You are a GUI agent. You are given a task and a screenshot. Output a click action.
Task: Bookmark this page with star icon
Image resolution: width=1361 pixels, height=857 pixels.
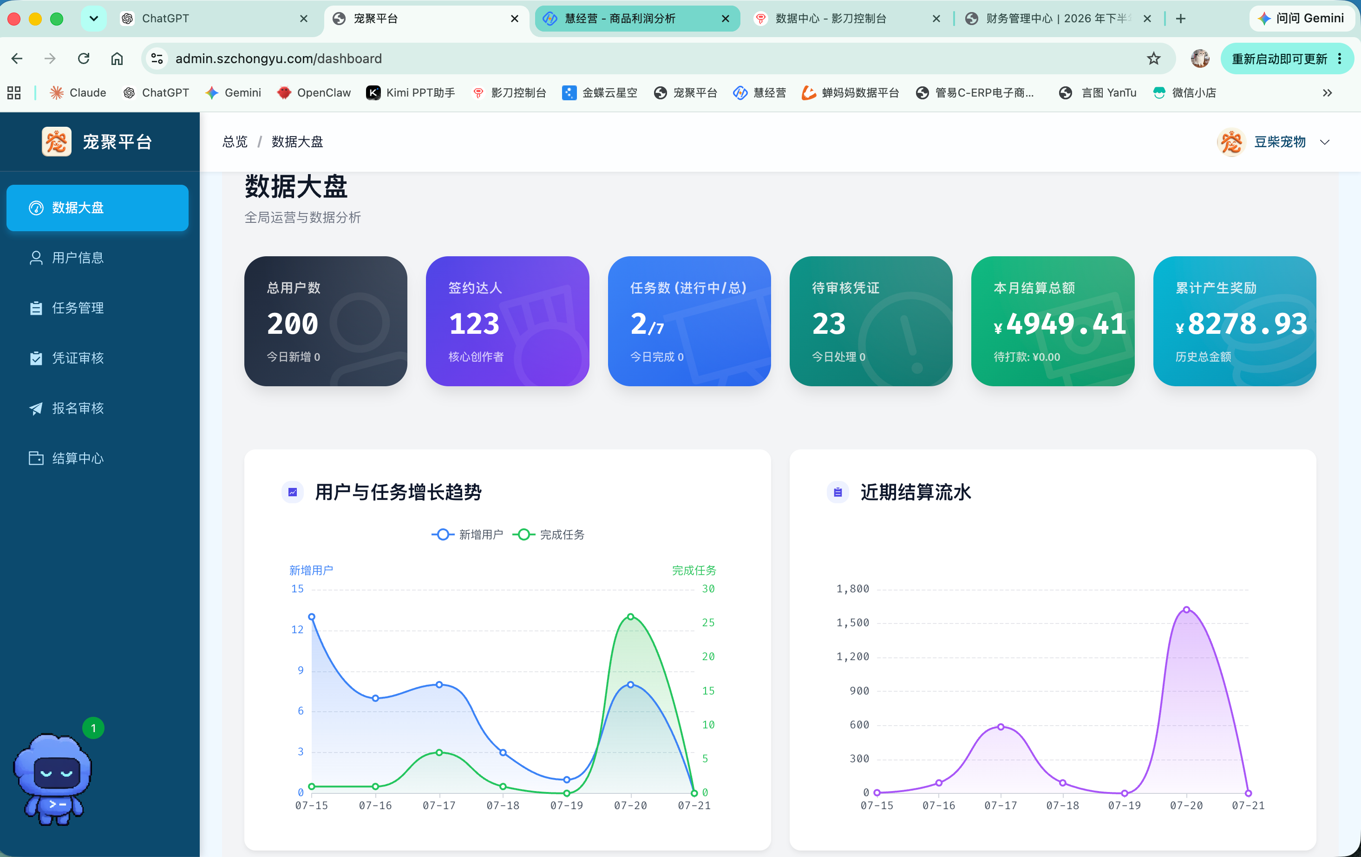pyautogui.click(x=1153, y=58)
